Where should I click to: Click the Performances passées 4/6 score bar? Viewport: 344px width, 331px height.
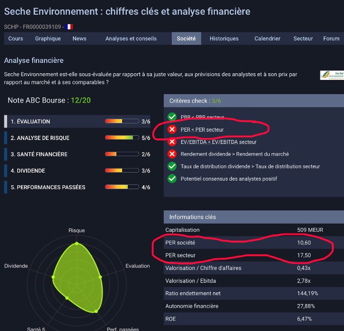click(x=122, y=187)
